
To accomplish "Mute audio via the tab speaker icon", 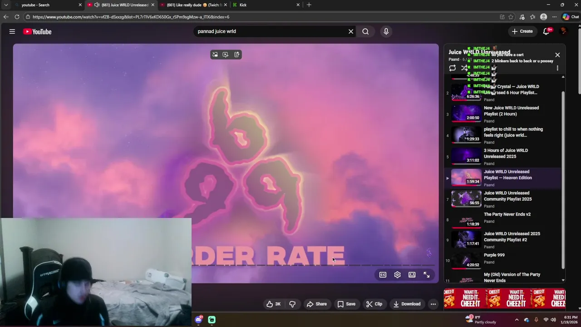I will (97, 5).
